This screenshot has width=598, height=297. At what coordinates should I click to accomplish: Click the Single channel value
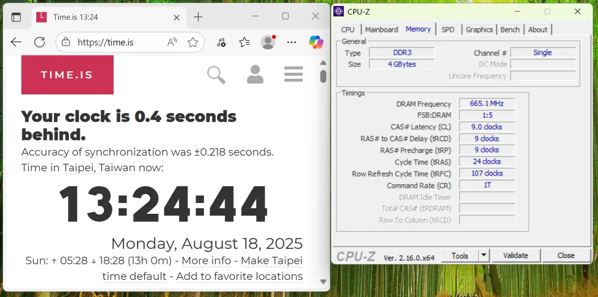(543, 53)
